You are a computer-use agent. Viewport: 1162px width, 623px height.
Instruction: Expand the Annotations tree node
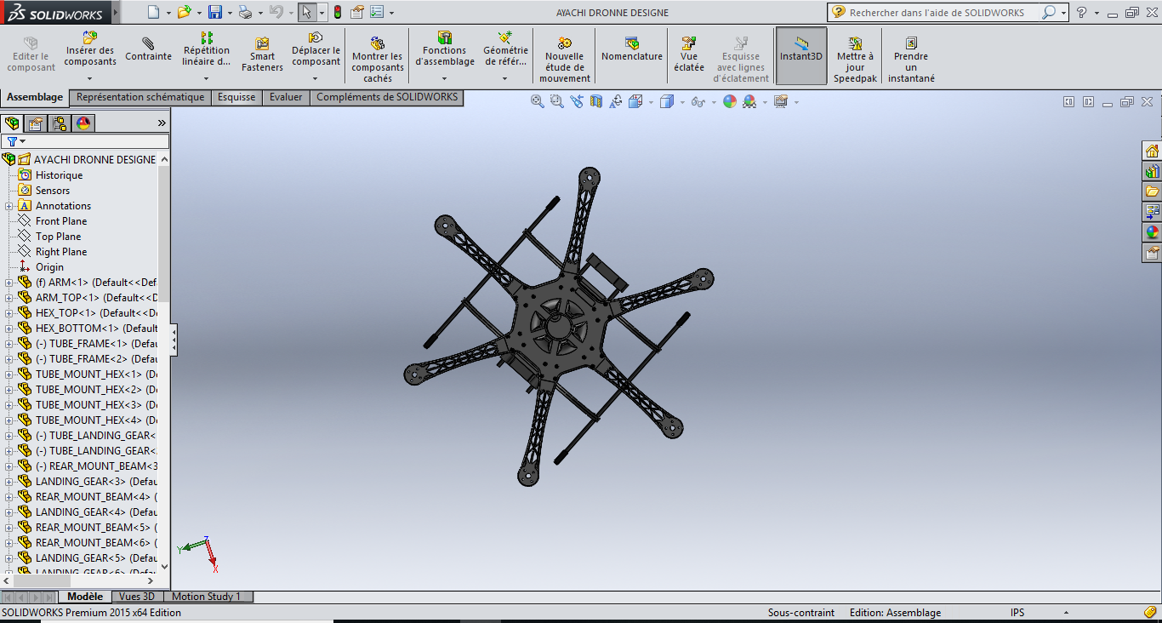[9, 206]
